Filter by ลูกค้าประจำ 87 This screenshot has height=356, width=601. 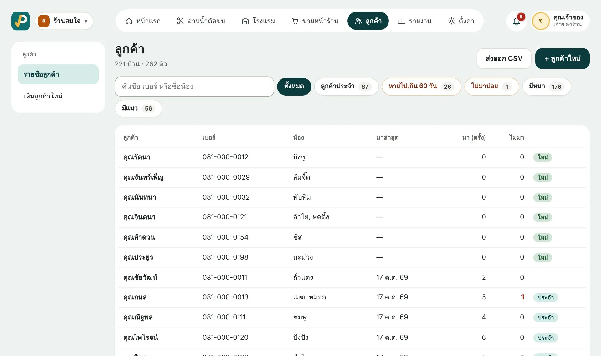(346, 87)
